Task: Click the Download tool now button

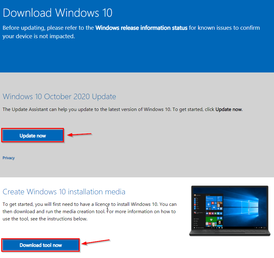Action: [x=40, y=245]
